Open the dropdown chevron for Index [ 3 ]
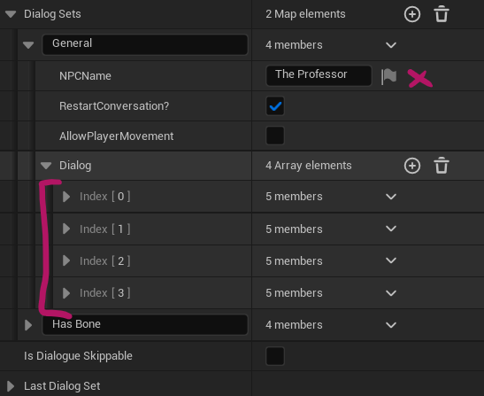 click(x=391, y=293)
